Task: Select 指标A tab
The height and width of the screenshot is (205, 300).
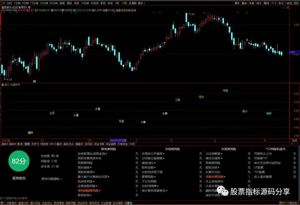Action: click(5, 144)
